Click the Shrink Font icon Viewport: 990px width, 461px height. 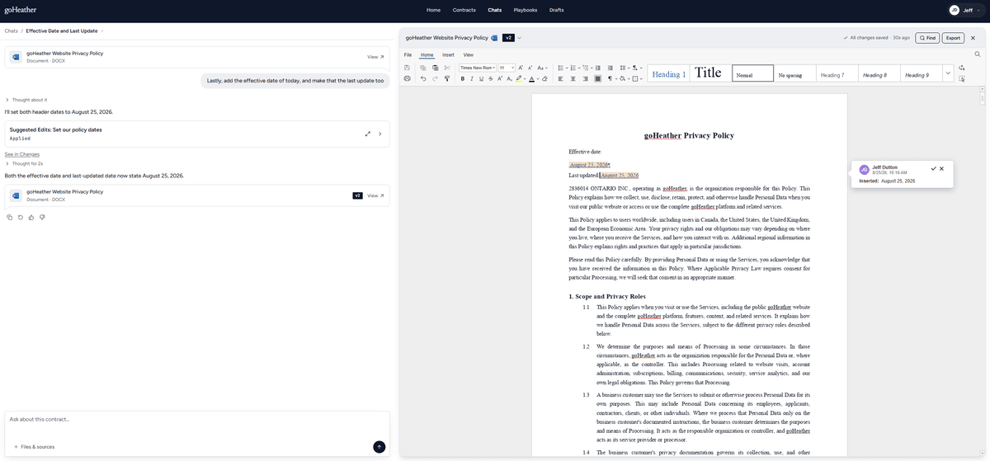pyautogui.click(x=530, y=68)
